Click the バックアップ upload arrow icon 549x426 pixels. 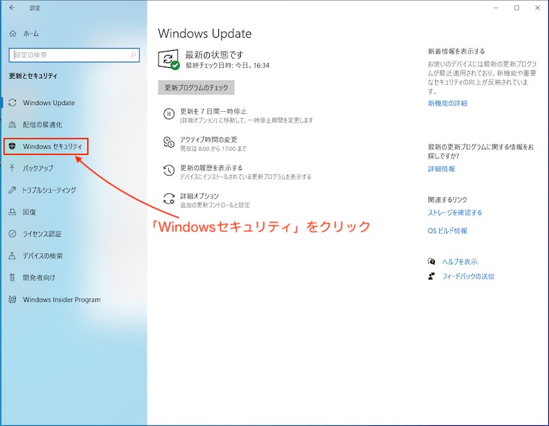click(12, 168)
